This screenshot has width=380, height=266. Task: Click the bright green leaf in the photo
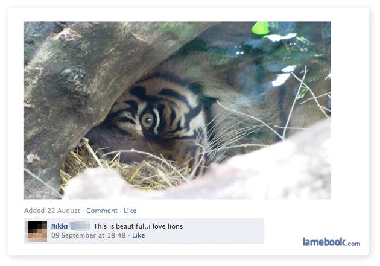[x=261, y=28]
